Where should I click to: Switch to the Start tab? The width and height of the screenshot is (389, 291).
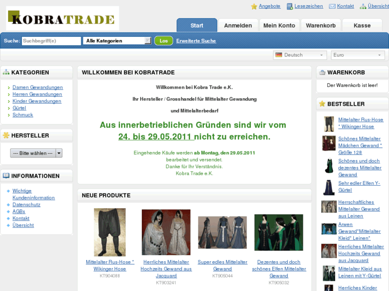[197, 25]
